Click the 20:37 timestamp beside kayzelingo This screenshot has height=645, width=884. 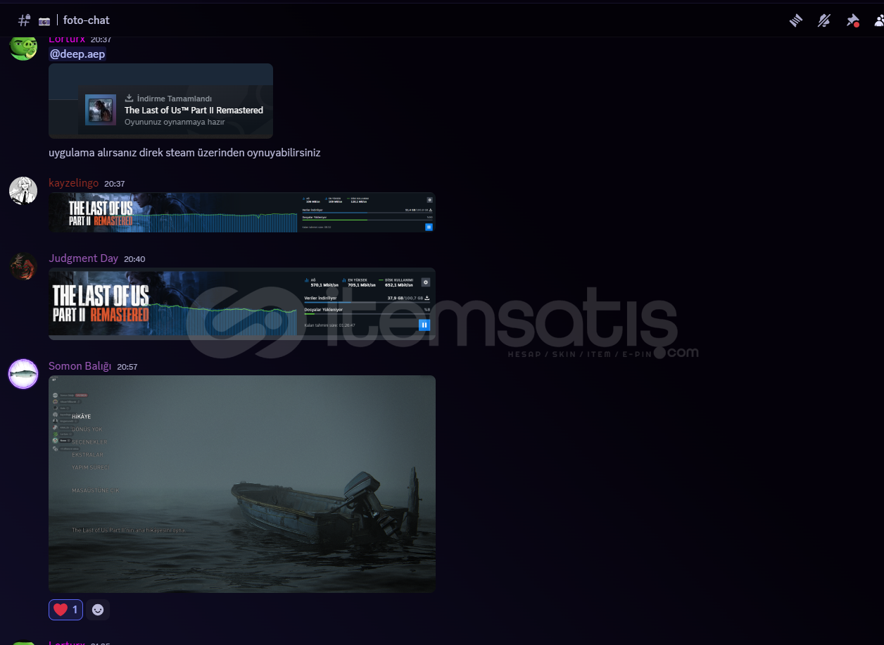115,184
